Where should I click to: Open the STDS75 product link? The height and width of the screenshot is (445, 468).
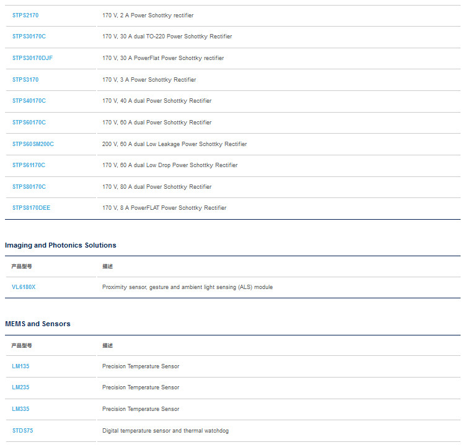[23, 431]
